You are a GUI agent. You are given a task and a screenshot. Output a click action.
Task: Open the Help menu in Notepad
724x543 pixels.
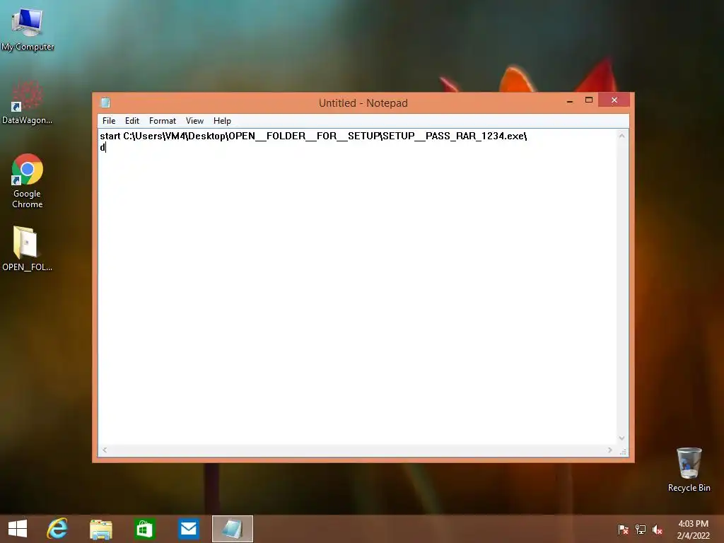coord(222,120)
